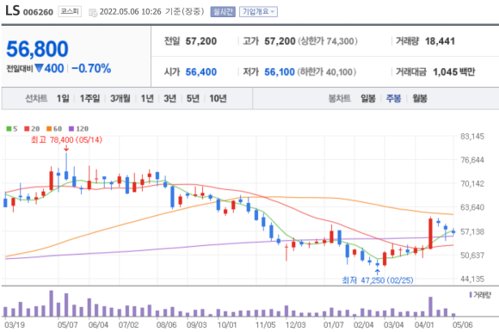
Task: Select the 3개월 chart range
Action: pyautogui.click(x=120, y=99)
